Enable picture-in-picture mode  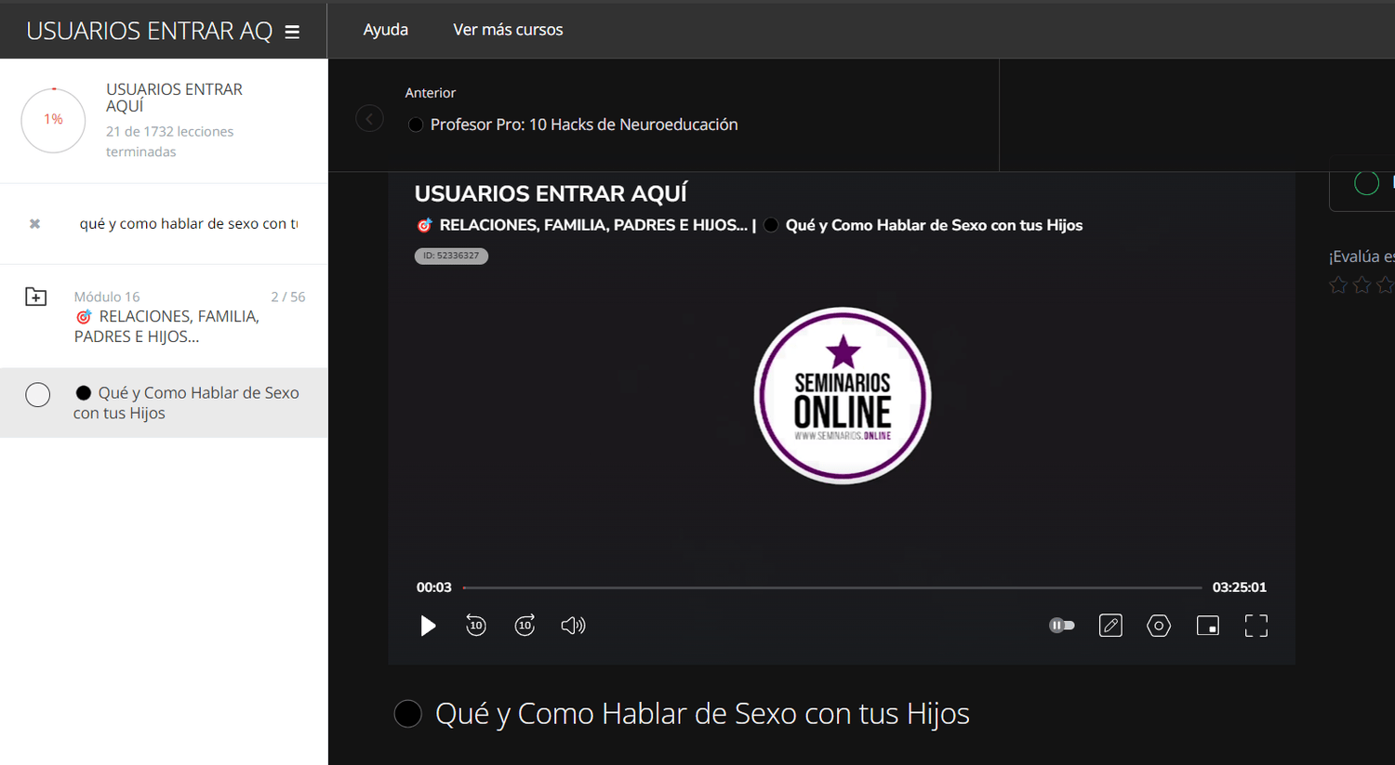[x=1207, y=626]
